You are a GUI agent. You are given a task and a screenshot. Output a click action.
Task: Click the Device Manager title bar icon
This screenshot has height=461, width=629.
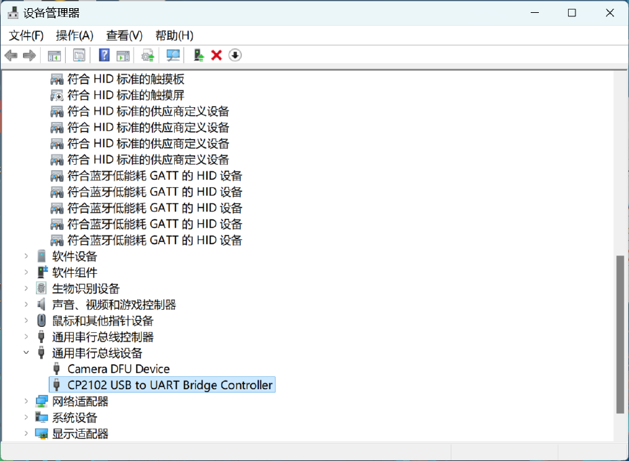click(12, 12)
